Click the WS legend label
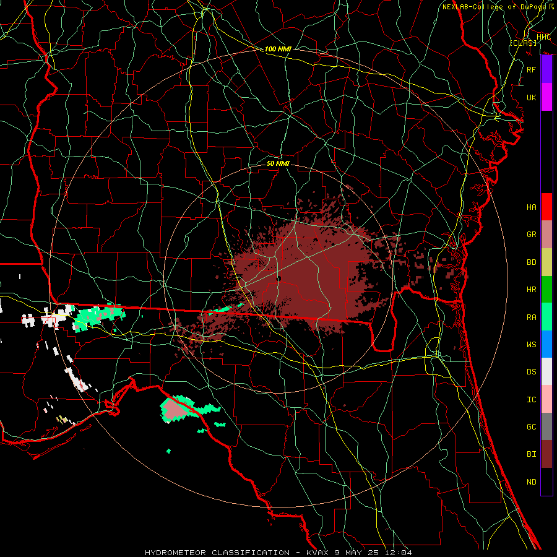Screen dimensions: 557x557 [x=531, y=345]
